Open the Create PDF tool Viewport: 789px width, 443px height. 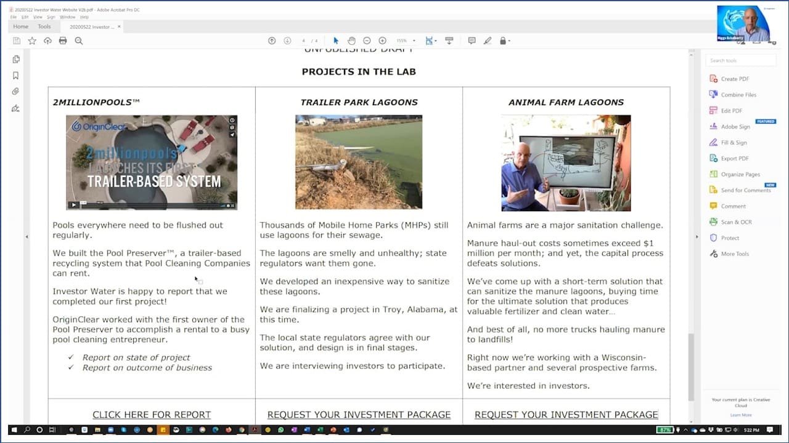(x=730, y=79)
